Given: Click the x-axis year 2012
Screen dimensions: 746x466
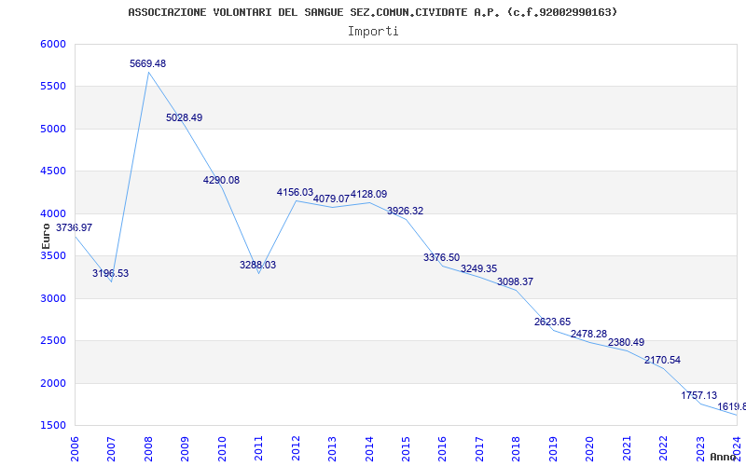Looking at the screenshot, I should (x=296, y=449).
